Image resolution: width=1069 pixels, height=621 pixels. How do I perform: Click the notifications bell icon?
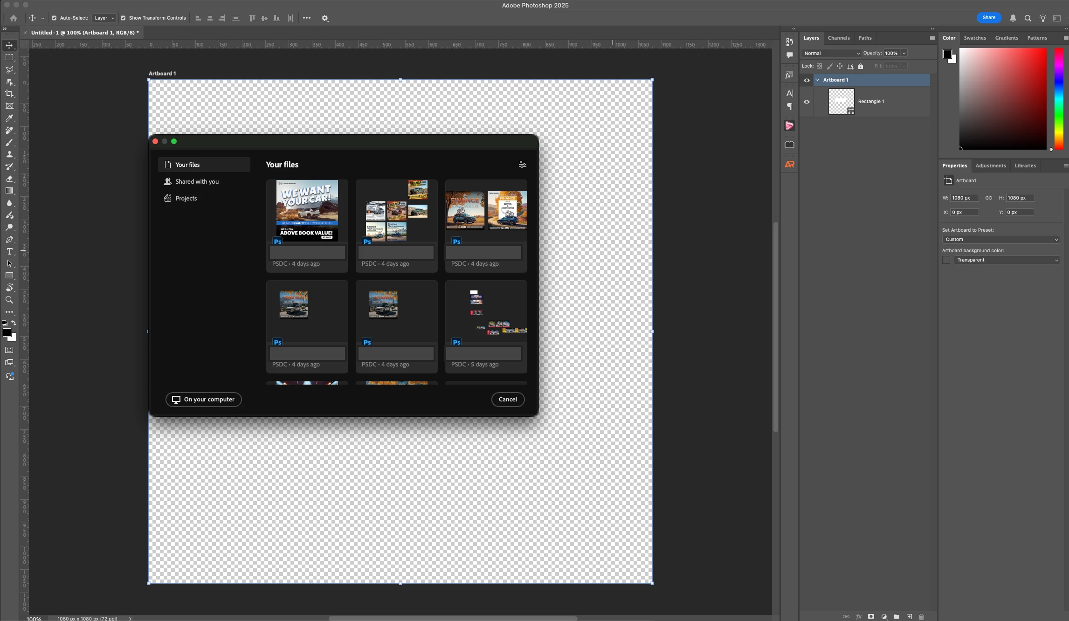pyautogui.click(x=1013, y=18)
